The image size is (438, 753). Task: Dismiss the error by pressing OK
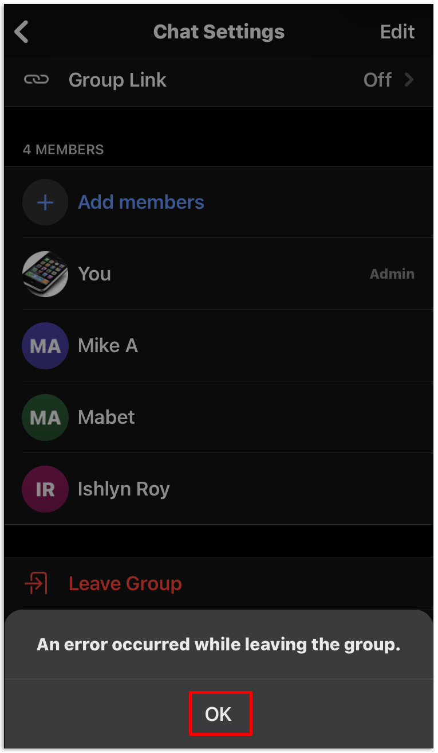219,714
